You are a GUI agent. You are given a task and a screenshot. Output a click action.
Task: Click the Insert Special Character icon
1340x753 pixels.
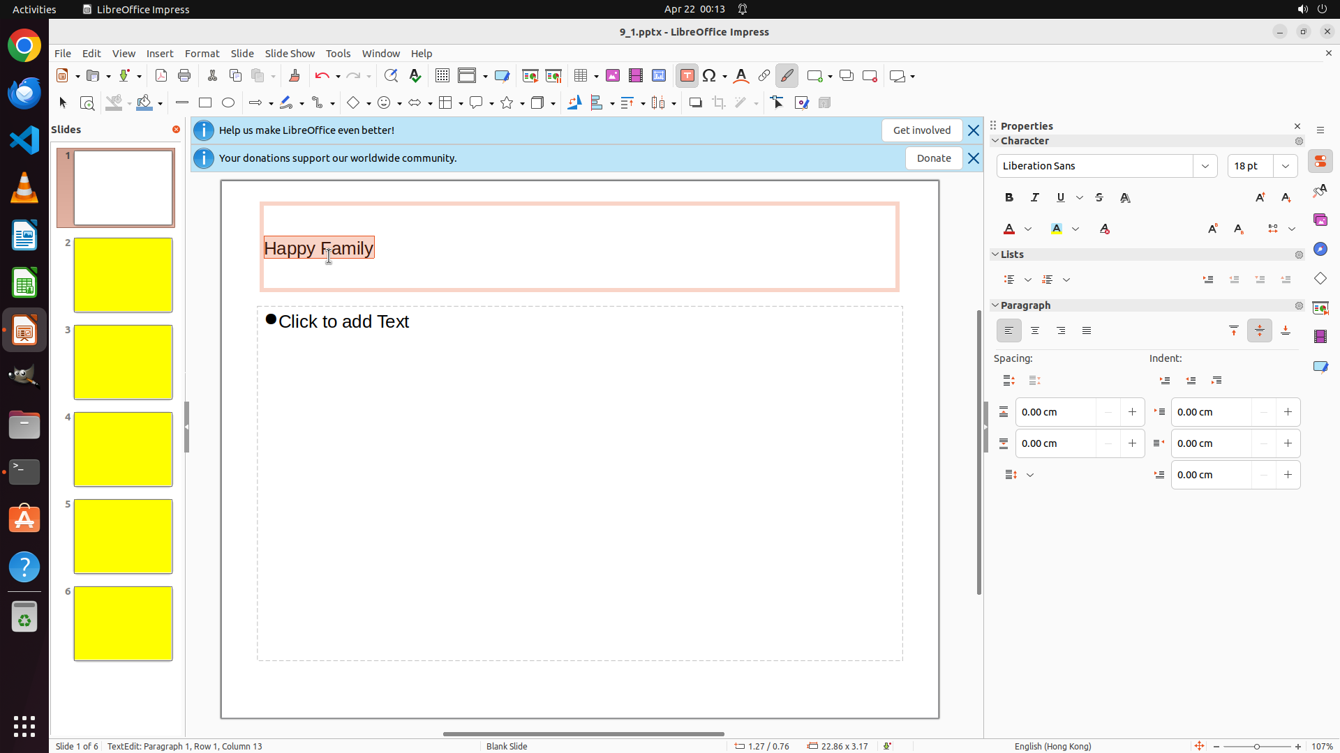click(710, 76)
